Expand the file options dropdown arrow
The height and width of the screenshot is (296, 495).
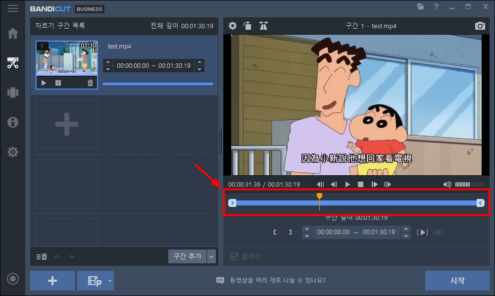point(109,281)
